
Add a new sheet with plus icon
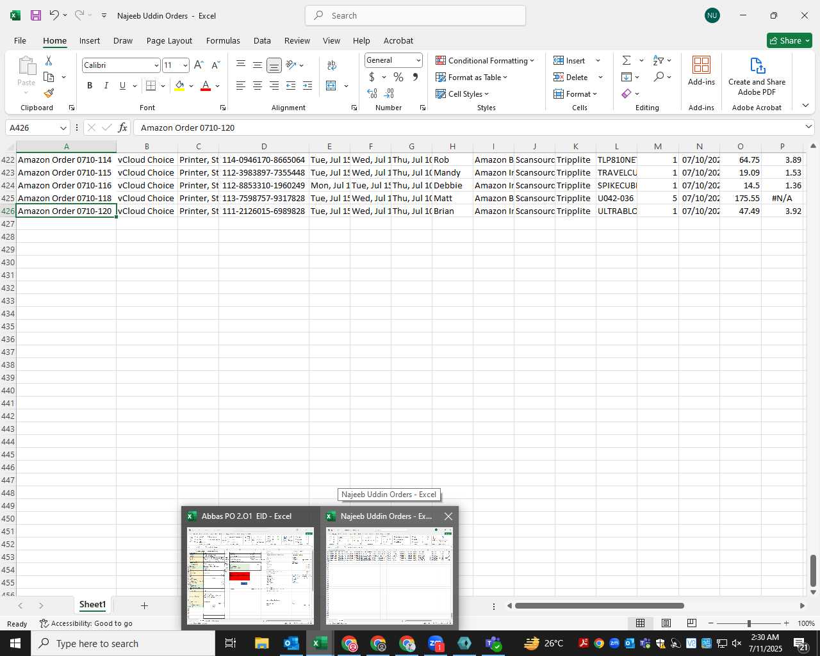coord(144,605)
